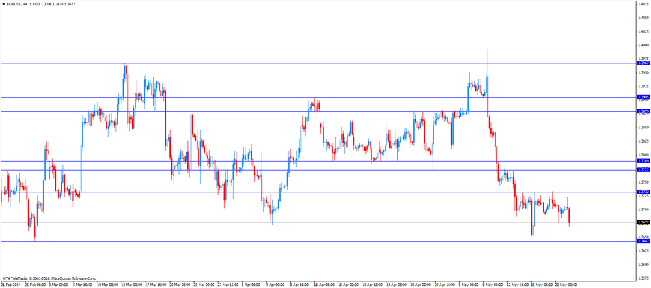Click the 1.3789 blue price label

click(x=643, y=161)
